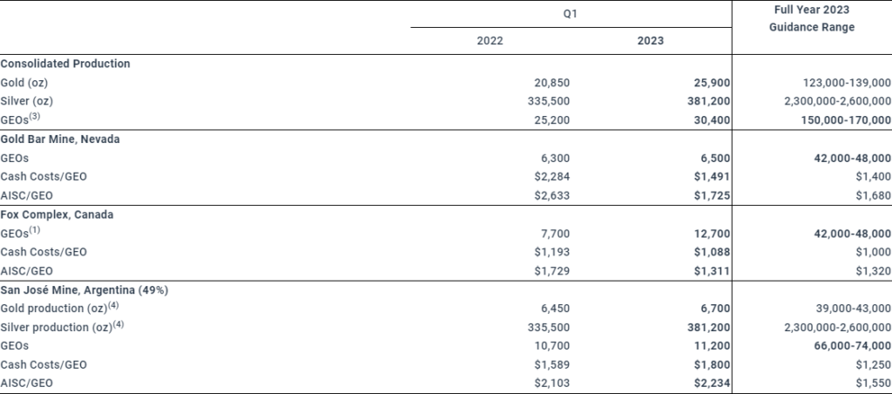Select the $2,284 cash cost cell
Screen dimensions: 892x394
pos(551,177)
